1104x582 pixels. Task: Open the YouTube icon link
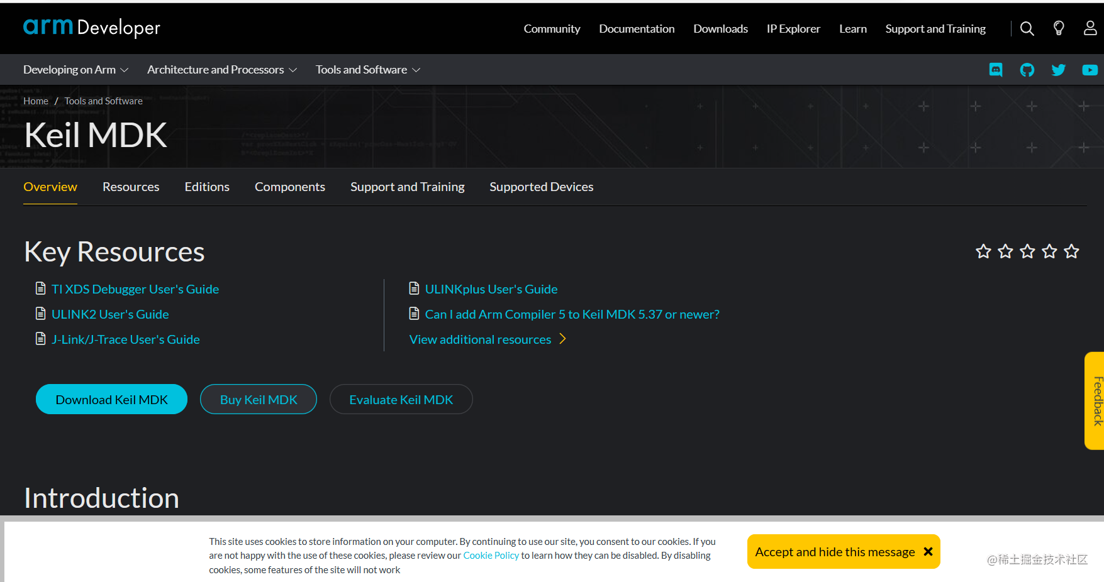point(1090,70)
